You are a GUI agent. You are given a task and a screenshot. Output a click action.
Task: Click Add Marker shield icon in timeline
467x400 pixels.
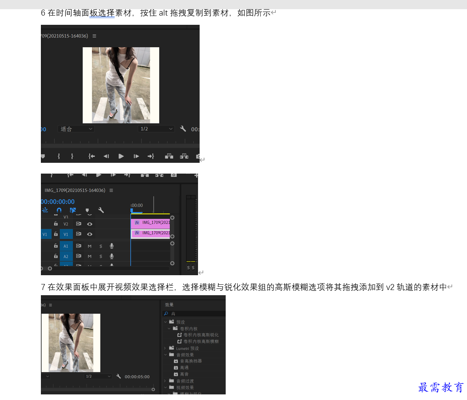pos(87,210)
